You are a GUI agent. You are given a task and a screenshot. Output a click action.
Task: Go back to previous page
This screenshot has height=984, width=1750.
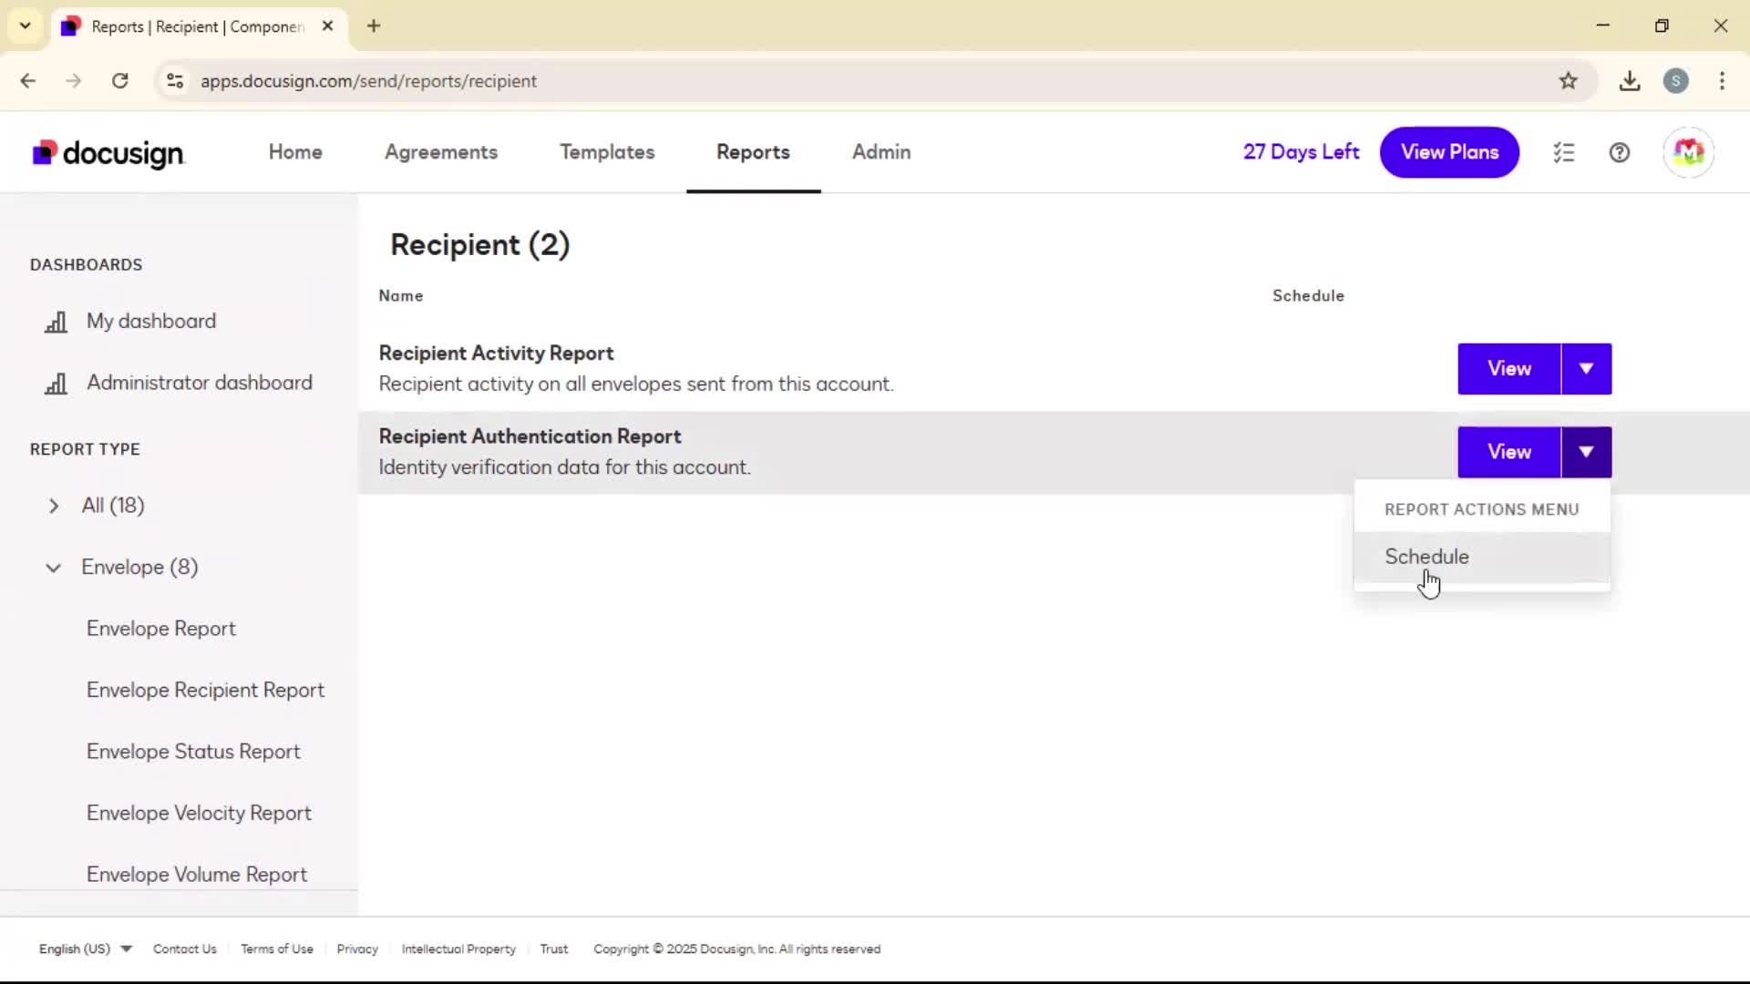click(28, 81)
